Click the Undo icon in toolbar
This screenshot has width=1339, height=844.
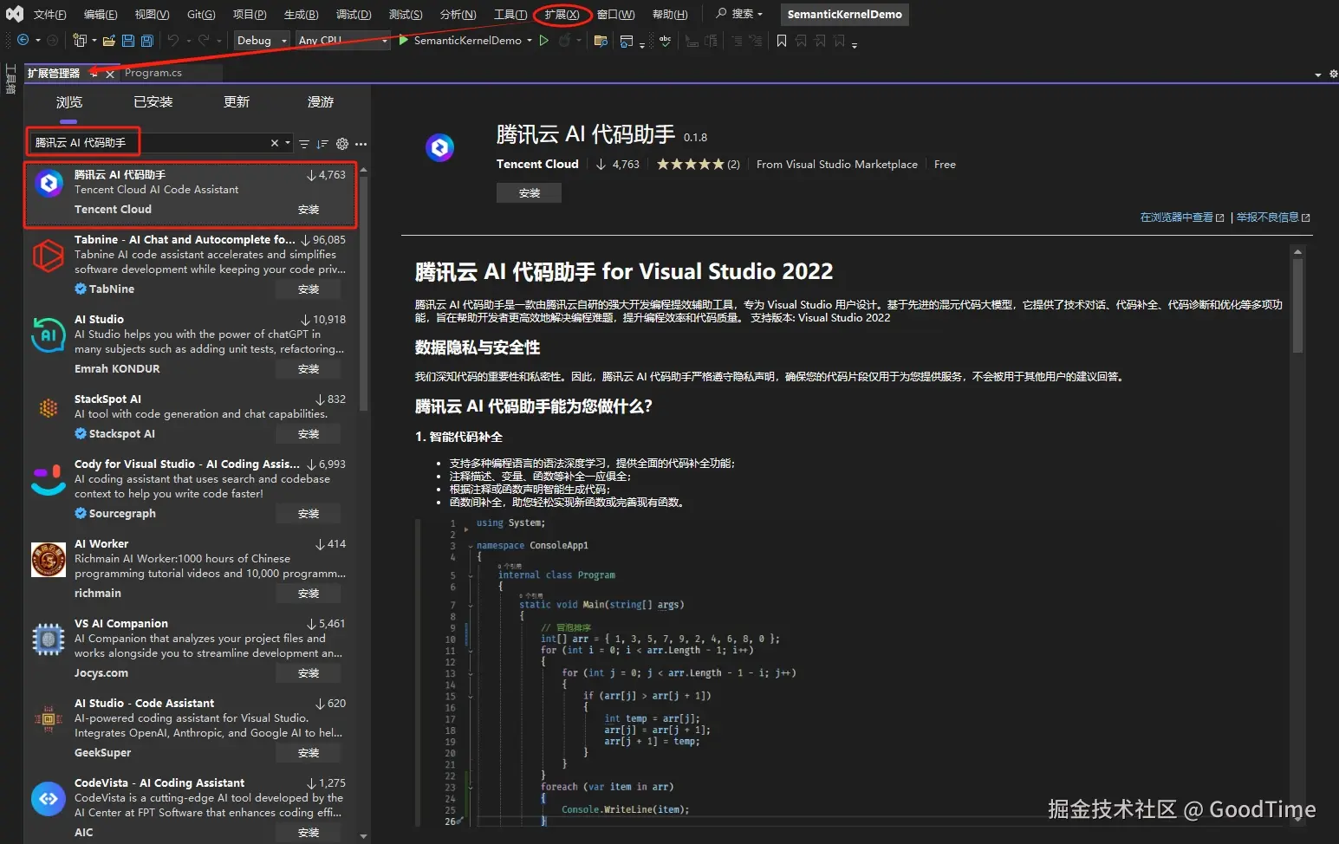pyautogui.click(x=172, y=40)
